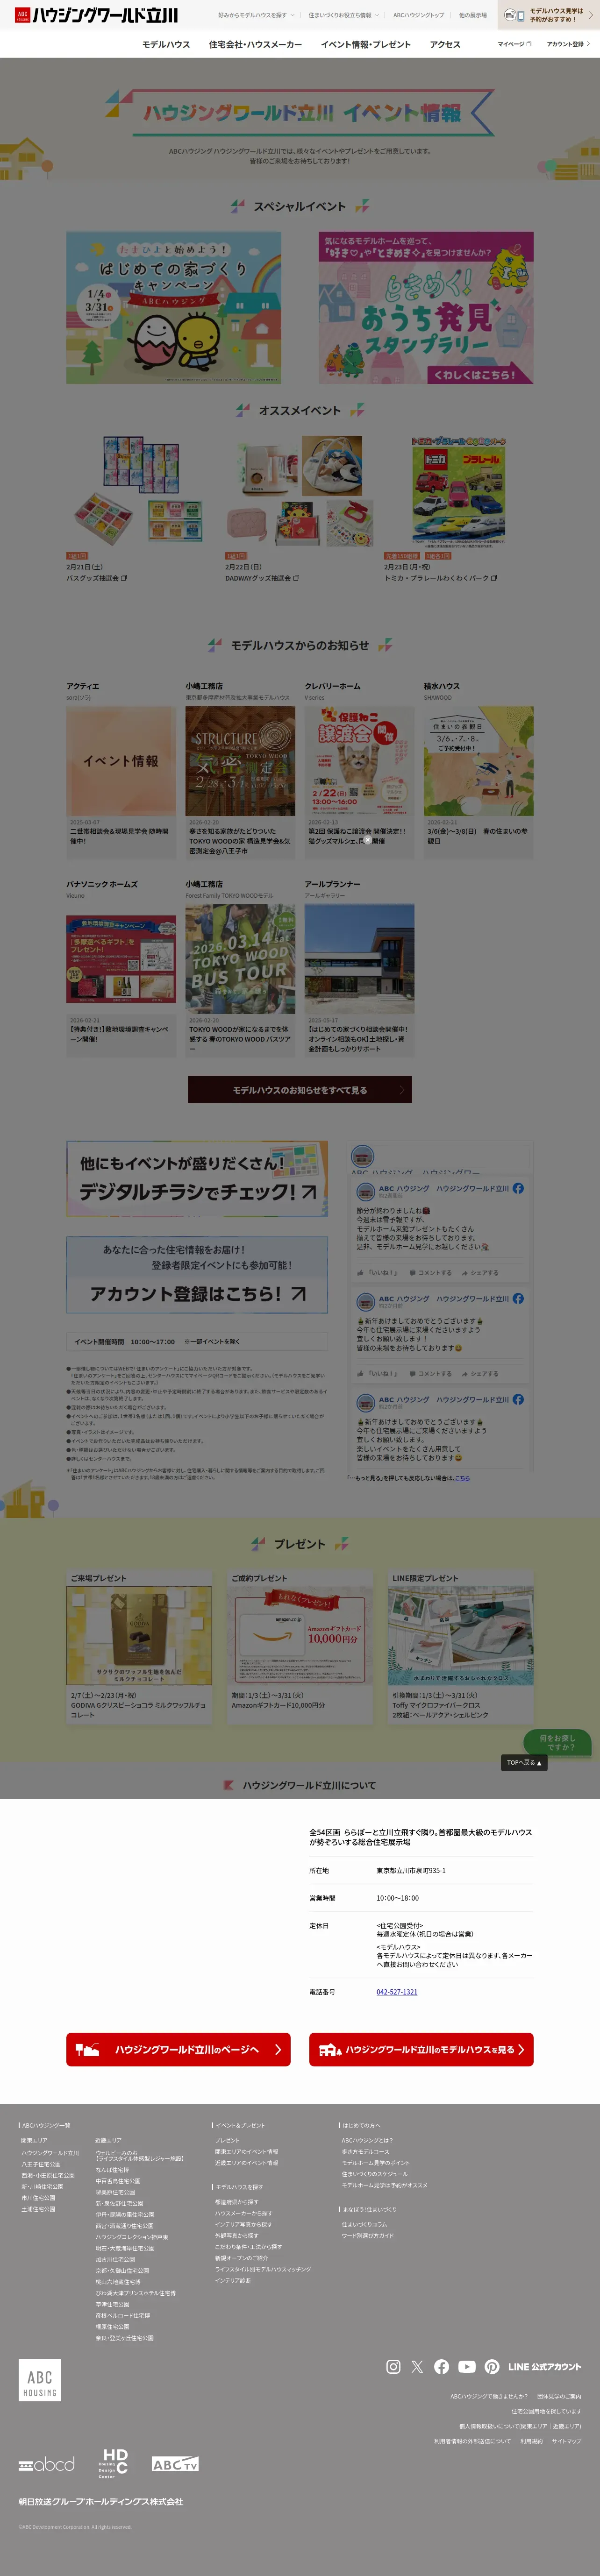
Task: Open the 小嶋工務店 STRUCTURE 気密測定 card
Action: coord(240,782)
